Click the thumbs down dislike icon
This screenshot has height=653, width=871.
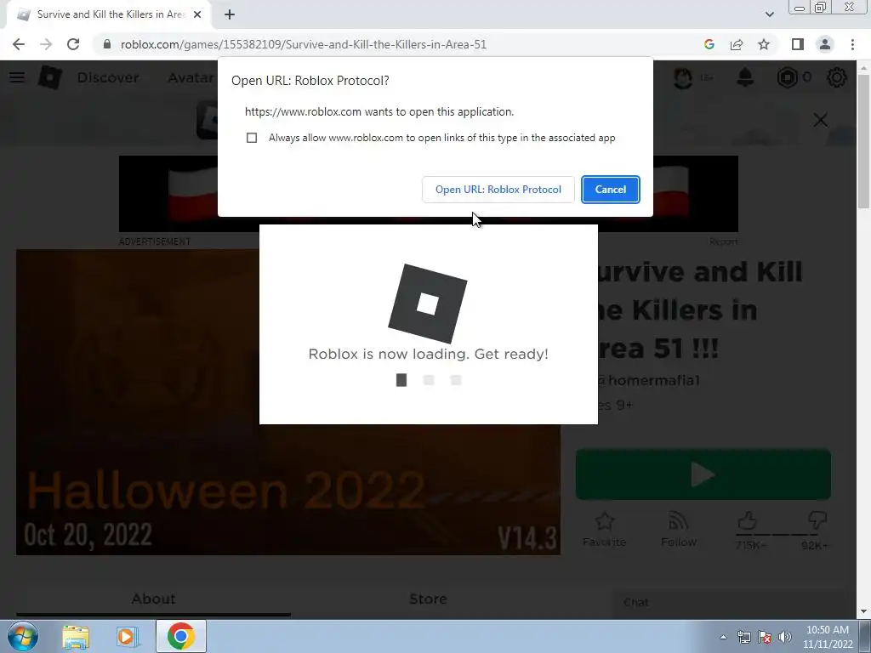point(817,521)
